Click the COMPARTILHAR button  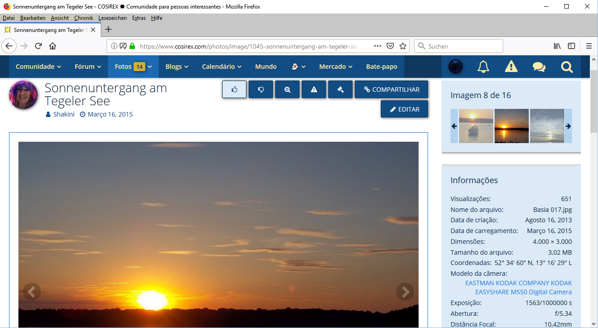391,90
